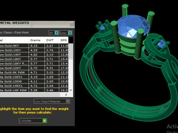This screenshot has width=178, height=133.
Task: Click the right arrow of horizontal scrollbar
Action: [x=66, y=95]
